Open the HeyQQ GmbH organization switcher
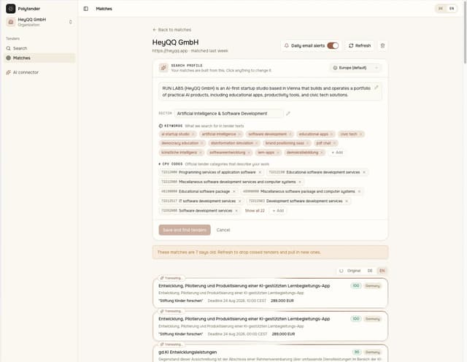The height and width of the screenshot is (362, 467). point(39,22)
